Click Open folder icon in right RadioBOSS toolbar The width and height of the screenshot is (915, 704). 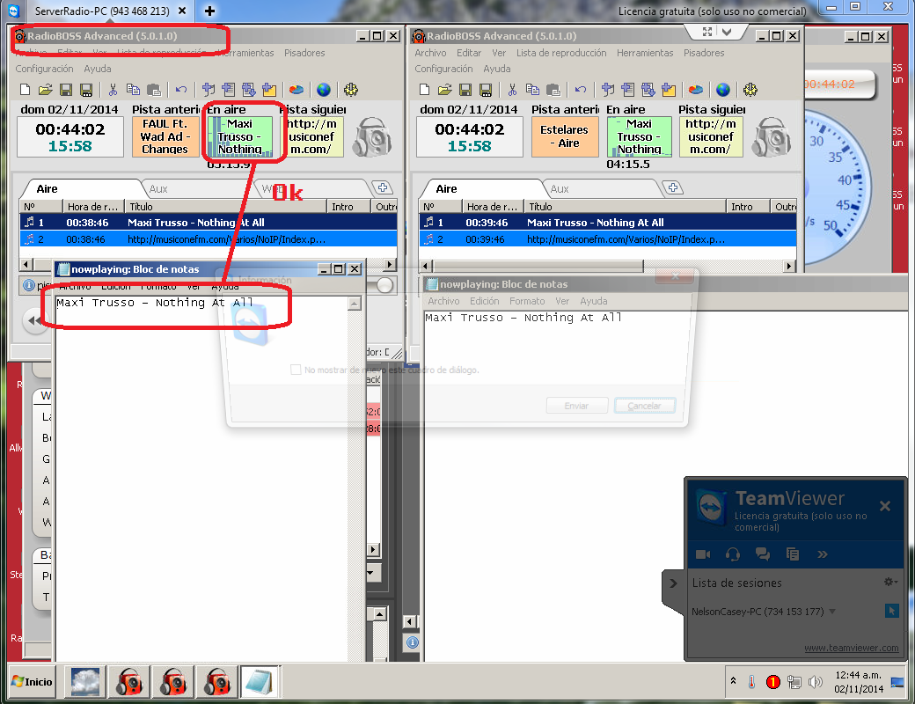(x=444, y=89)
